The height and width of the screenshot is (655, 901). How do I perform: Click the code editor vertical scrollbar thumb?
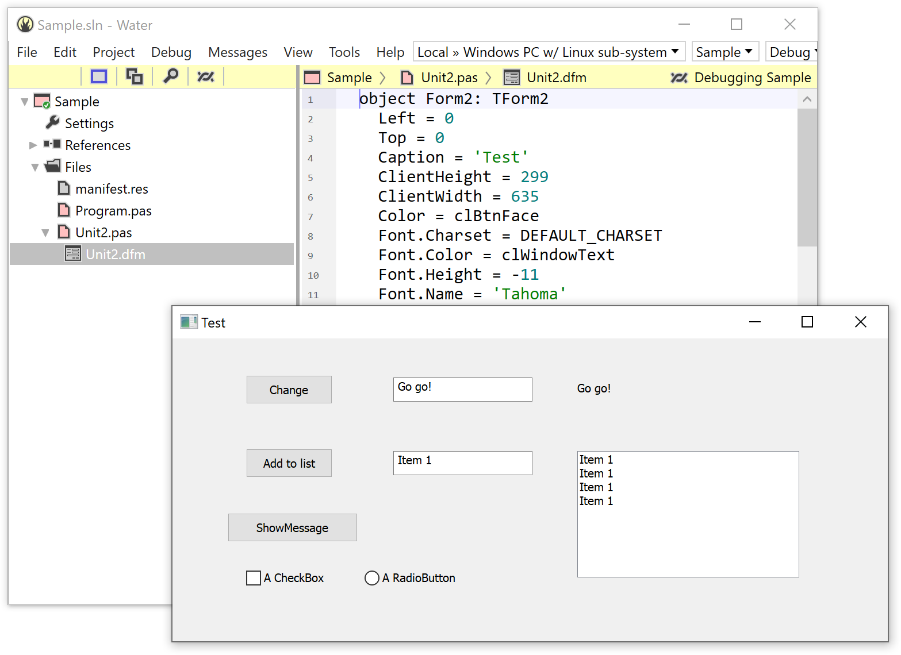tap(807, 177)
